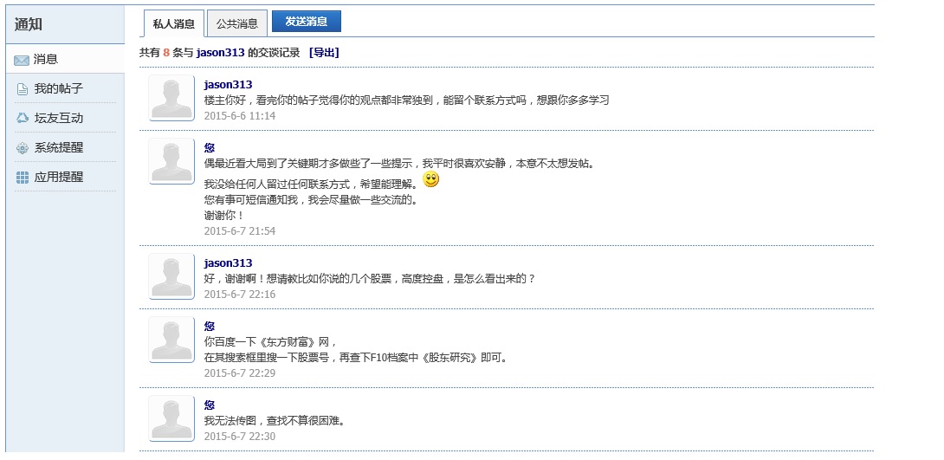
Task: Click timestamp 2015-6-7 22:29
Action: (240, 373)
